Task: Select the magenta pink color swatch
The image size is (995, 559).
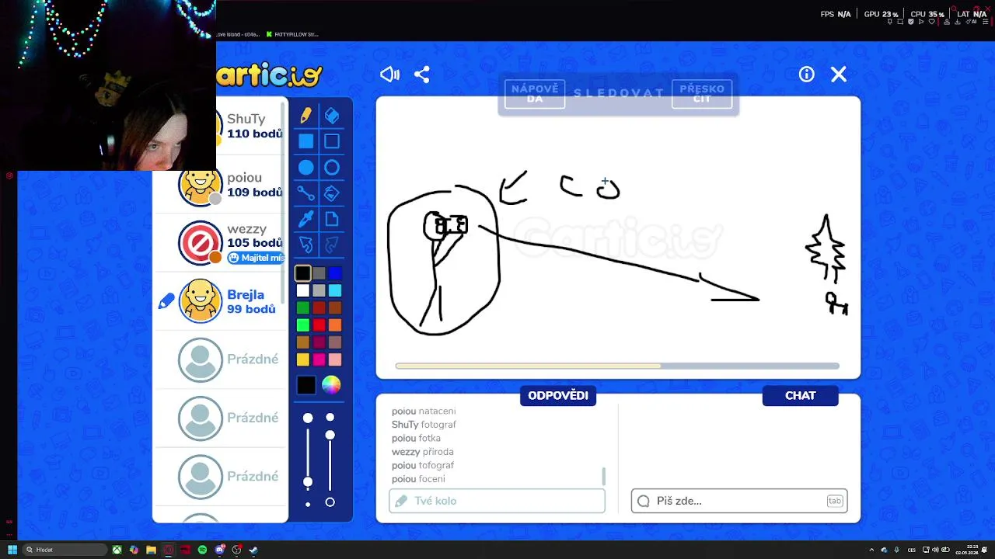Action: tap(319, 359)
